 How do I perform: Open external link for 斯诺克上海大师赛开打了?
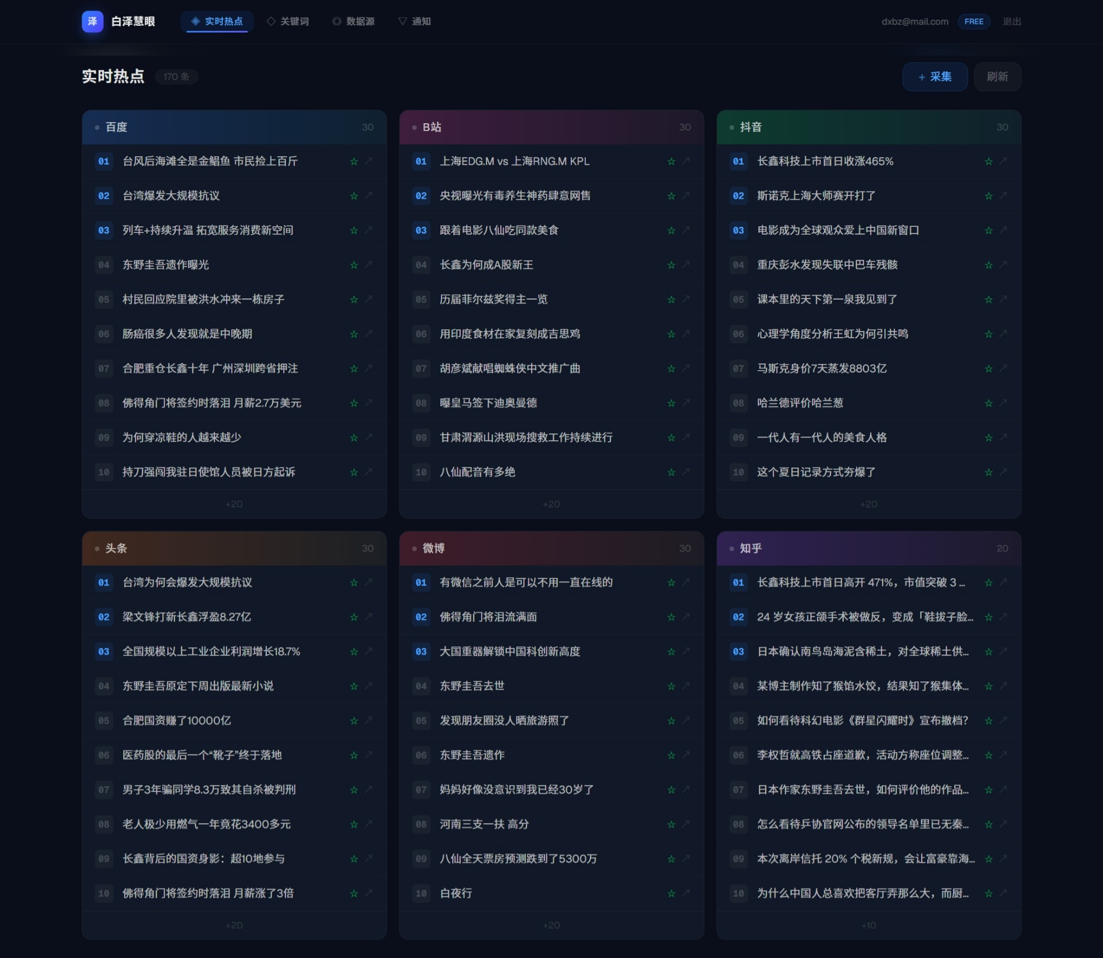pos(1003,195)
